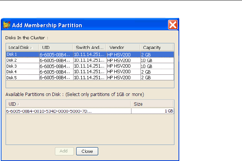The image size is (242, 161).
Task: Sort disks by UID column header
Action: [x=56, y=47]
